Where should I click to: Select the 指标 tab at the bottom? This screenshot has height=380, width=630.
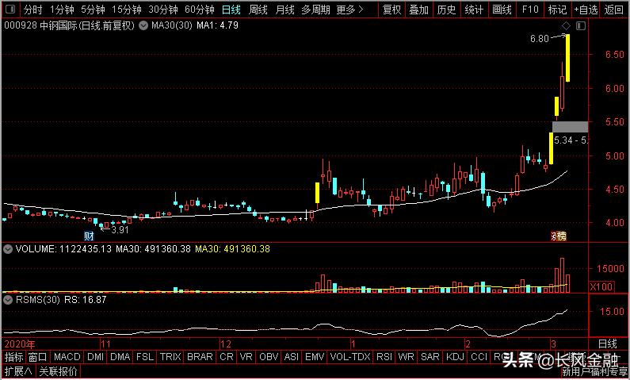pos(14,357)
